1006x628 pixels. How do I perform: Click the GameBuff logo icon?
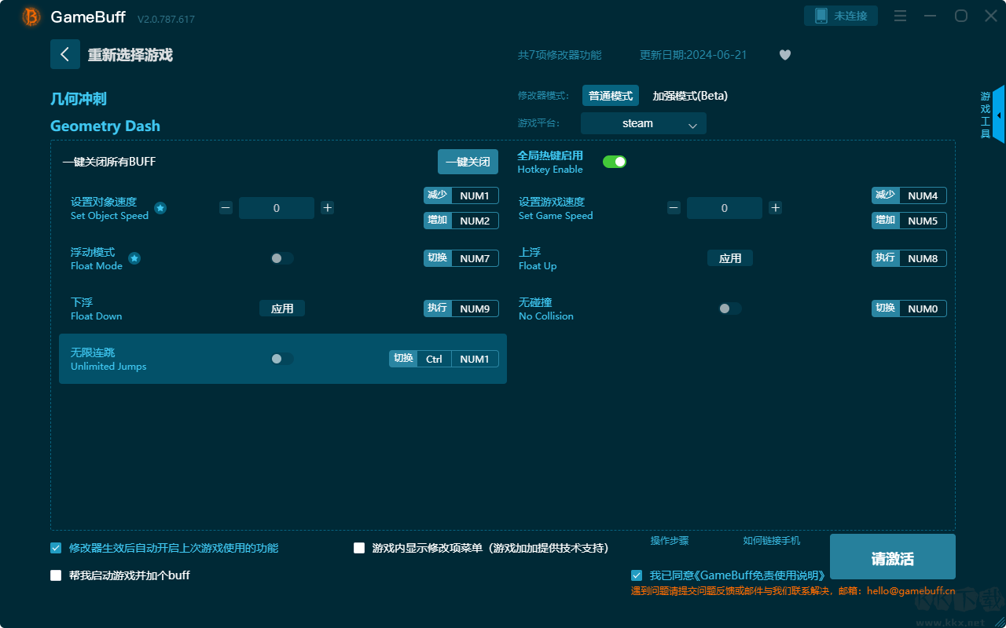(31, 16)
